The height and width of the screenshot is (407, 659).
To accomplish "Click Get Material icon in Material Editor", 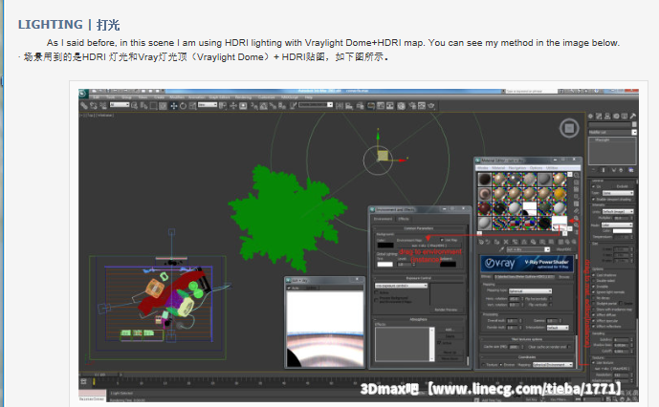I will (x=481, y=242).
